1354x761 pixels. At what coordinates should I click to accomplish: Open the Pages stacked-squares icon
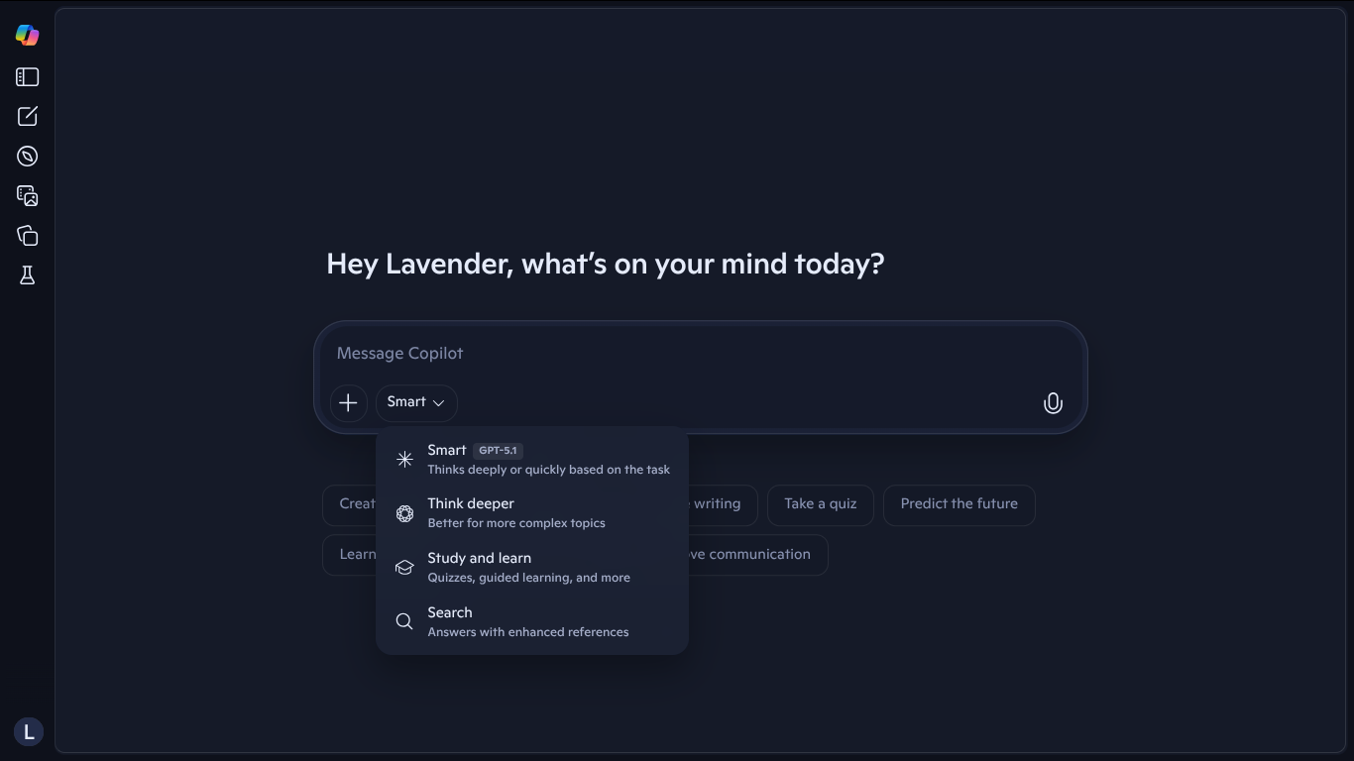pos(28,236)
